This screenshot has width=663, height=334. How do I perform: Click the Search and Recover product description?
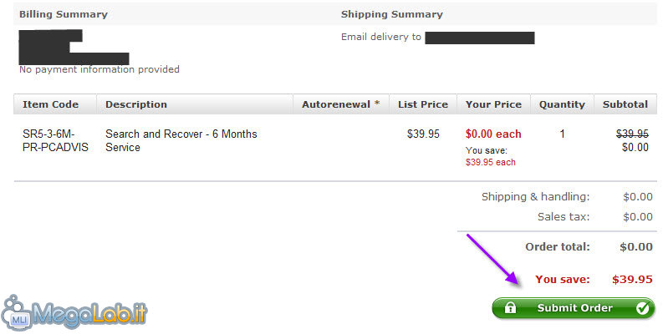181,140
